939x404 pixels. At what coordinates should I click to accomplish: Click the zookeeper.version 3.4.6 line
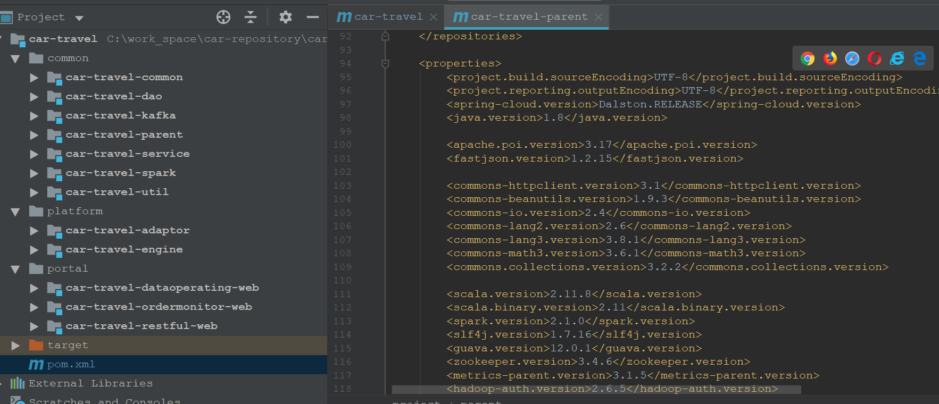599,361
